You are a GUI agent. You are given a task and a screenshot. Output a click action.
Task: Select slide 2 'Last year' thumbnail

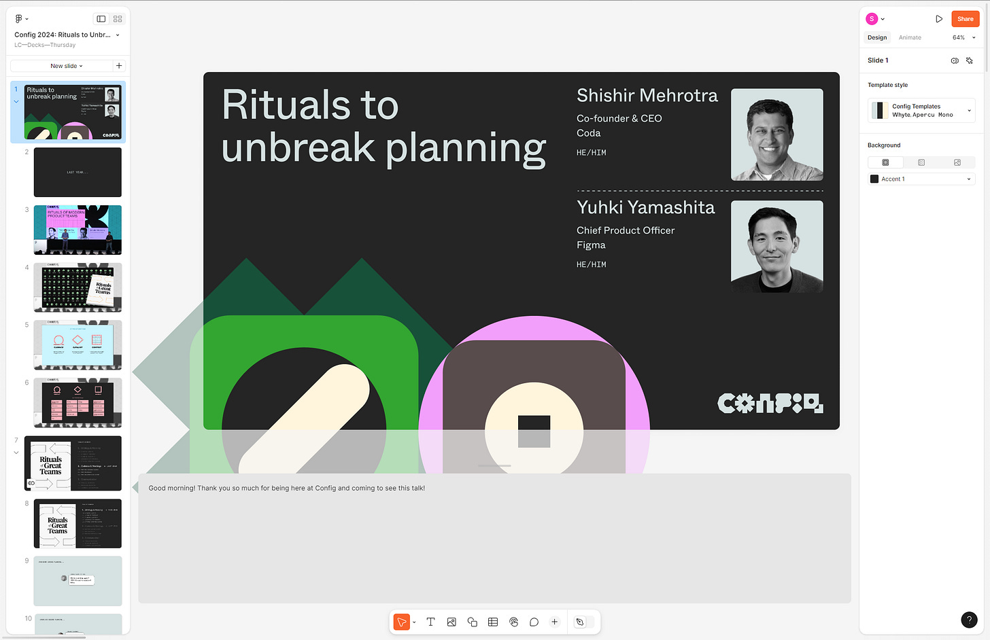(78, 172)
